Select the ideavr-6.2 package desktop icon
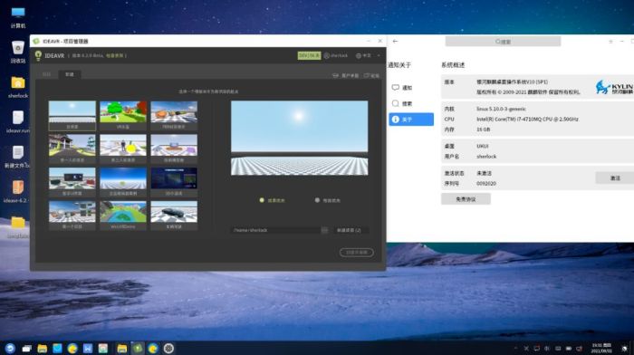634x355 pixels. [x=18, y=191]
